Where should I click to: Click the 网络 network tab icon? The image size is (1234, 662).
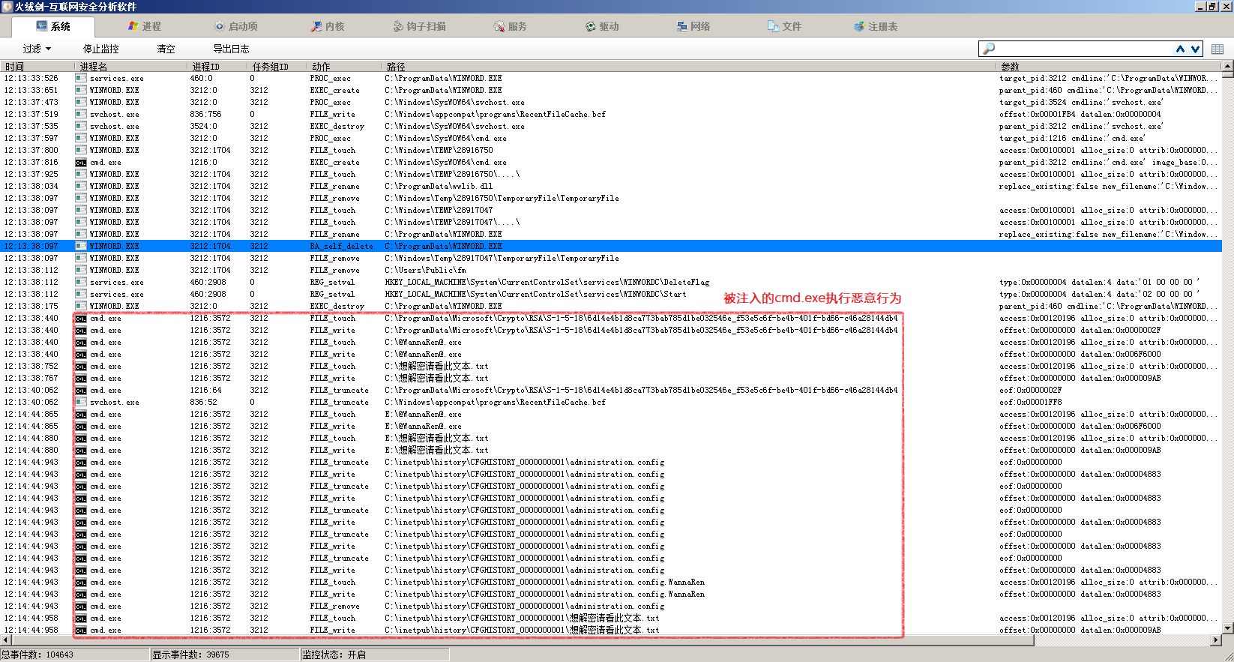point(681,26)
